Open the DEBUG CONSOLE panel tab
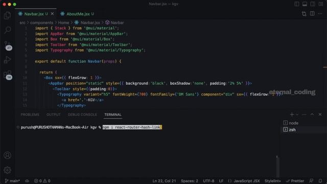The width and height of the screenshot is (327, 184). click(x=82, y=114)
